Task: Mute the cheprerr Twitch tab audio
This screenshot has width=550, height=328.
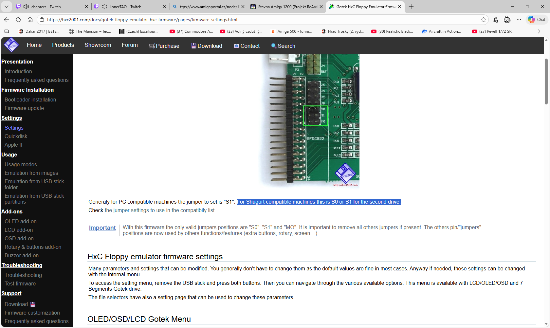Action: 26,7
